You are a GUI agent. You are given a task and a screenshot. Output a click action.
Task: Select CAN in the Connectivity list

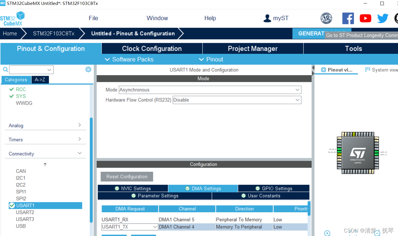pyautogui.click(x=21, y=171)
